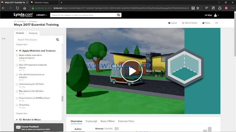Open the Transcript tab
Screen dimensions: 236x132
click(91, 121)
